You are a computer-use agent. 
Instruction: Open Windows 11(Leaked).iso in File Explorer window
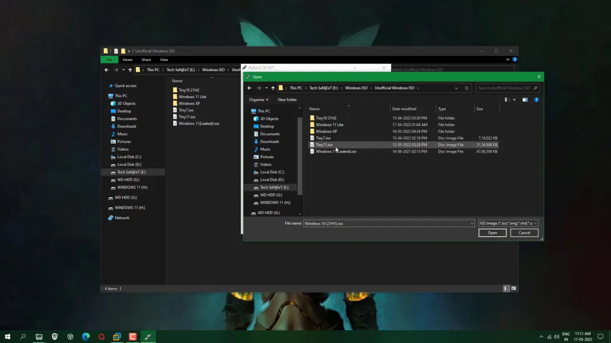199,123
